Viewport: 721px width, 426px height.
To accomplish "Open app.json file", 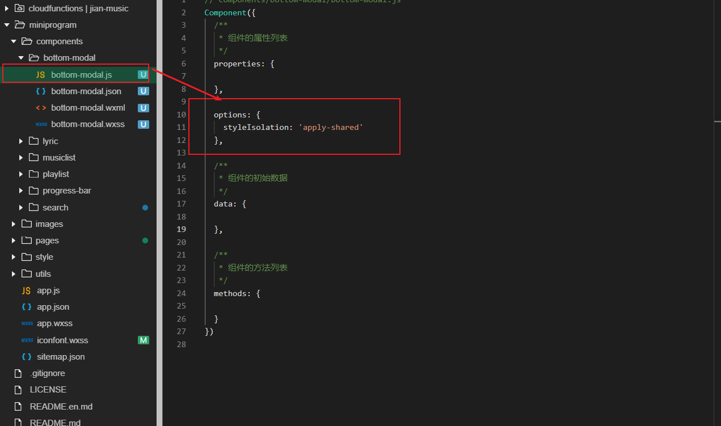I will point(53,307).
